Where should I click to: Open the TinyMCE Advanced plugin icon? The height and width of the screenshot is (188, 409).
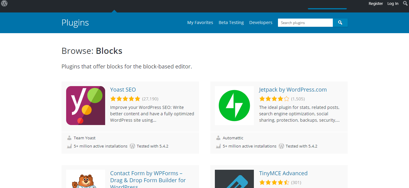[234, 179]
